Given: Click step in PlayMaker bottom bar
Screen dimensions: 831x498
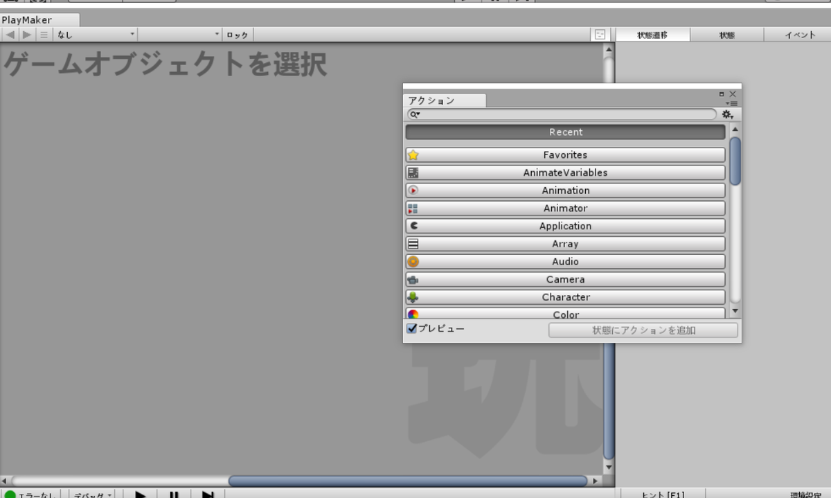Looking at the screenshot, I should [x=208, y=495].
